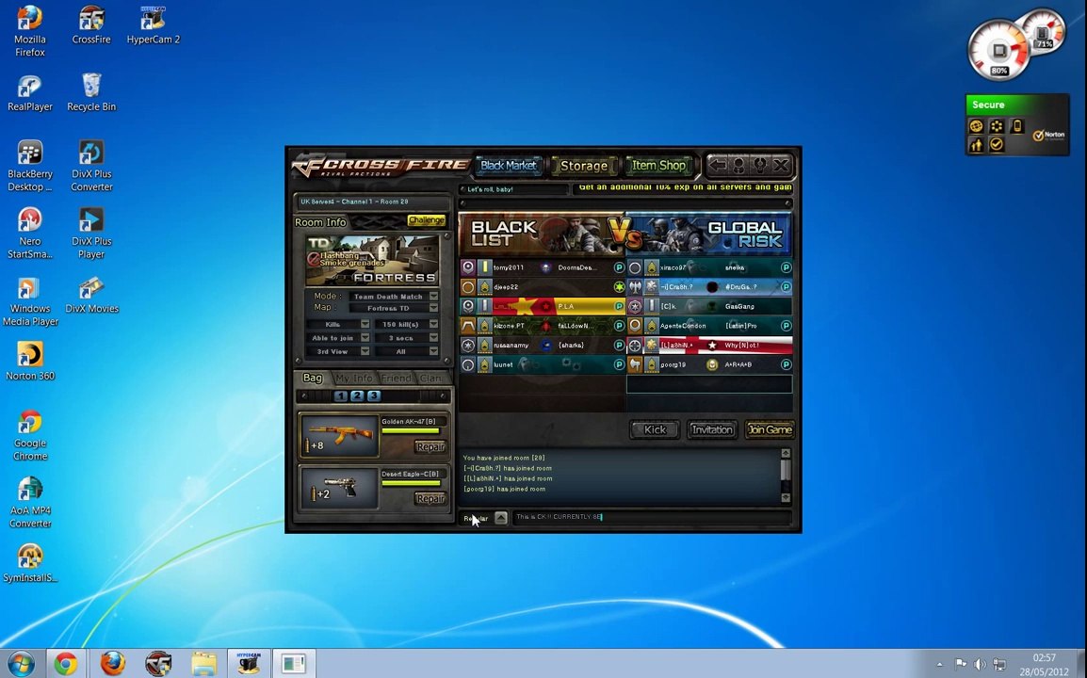Image resolution: width=1087 pixels, height=678 pixels.
Task: Click the rank badge beside AgenteCondon
Action: [652, 326]
